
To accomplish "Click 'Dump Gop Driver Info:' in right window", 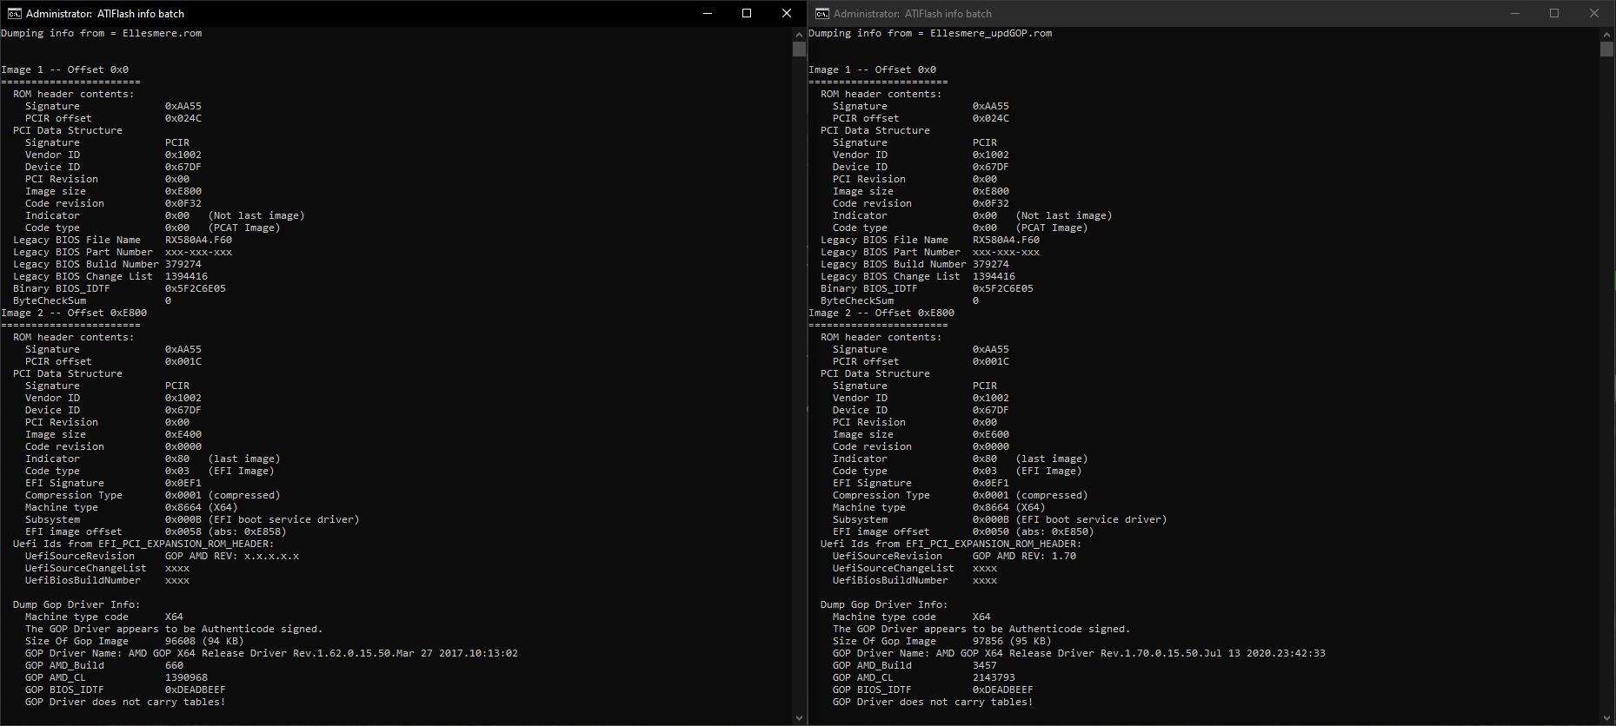I will tap(884, 604).
